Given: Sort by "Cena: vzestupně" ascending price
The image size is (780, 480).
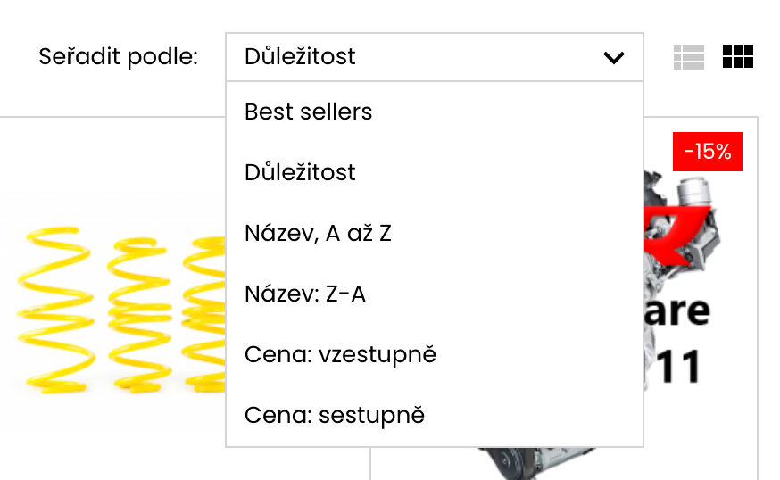Looking at the screenshot, I should click(340, 354).
